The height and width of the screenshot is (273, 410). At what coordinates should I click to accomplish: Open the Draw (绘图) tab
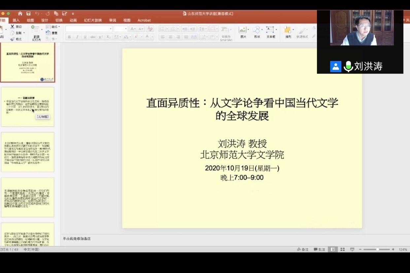pyautogui.click(x=30, y=20)
